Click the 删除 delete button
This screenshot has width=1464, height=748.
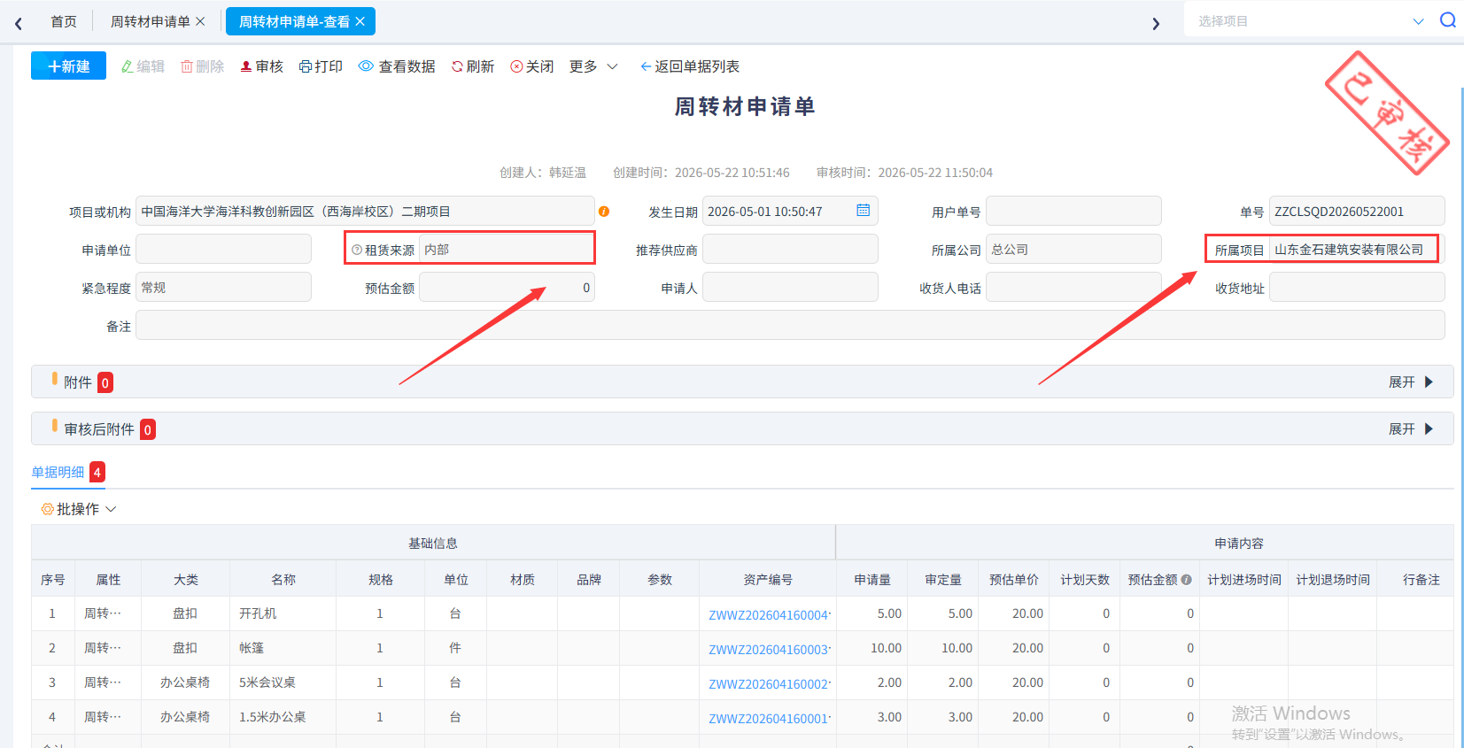(202, 66)
